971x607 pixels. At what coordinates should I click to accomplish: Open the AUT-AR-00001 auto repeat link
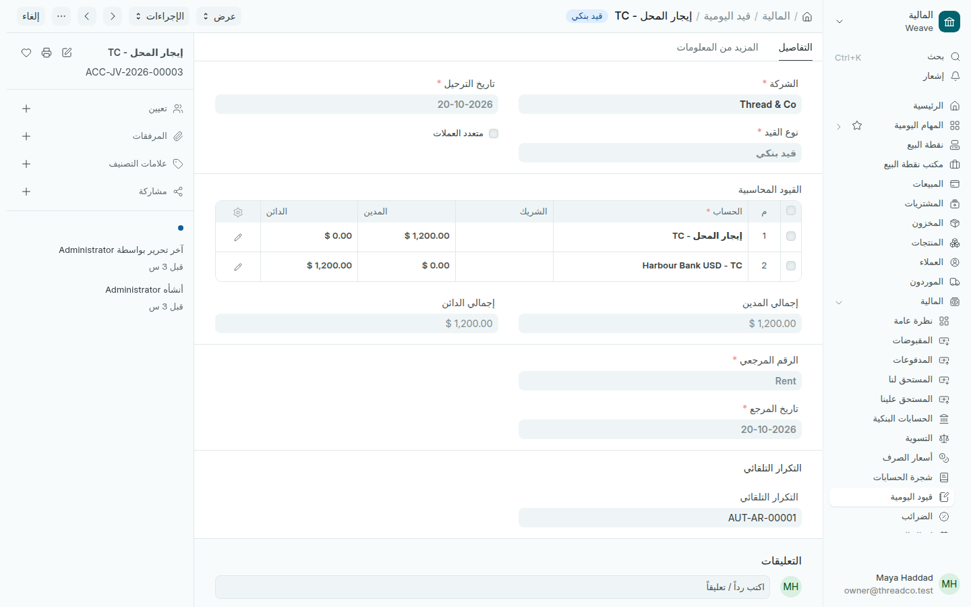(763, 518)
